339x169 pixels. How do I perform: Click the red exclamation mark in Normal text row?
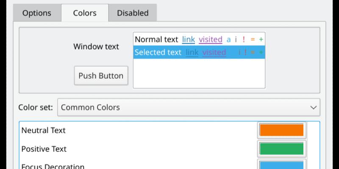coord(244,40)
